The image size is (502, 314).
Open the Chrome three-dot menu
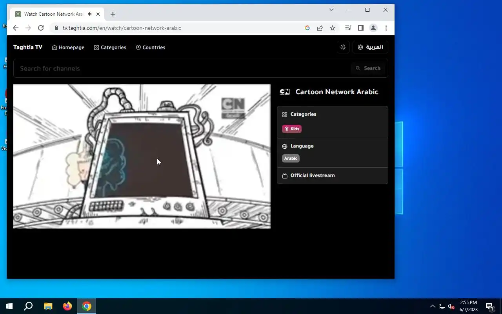click(x=386, y=28)
